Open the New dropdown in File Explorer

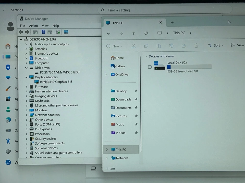pyautogui.click(x=114, y=46)
